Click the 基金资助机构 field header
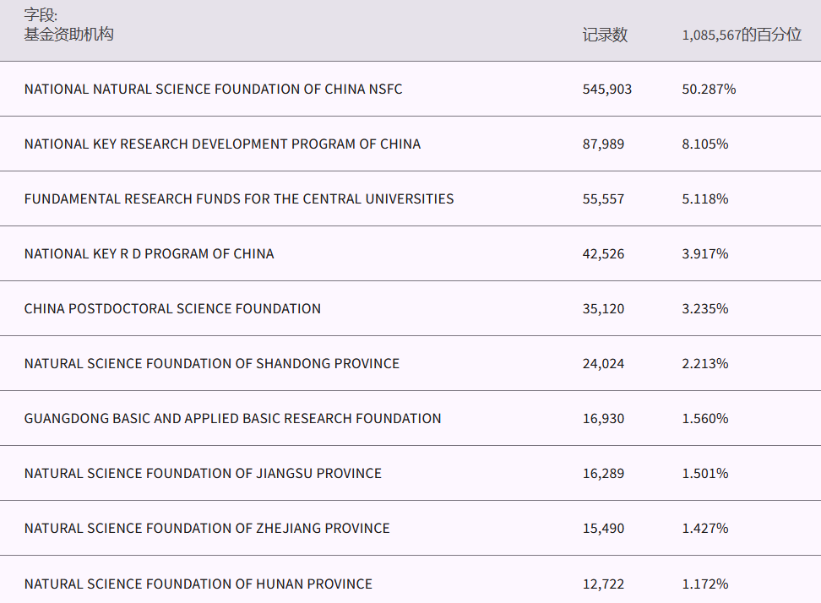This screenshot has height=603, width=821. (69, 34)
